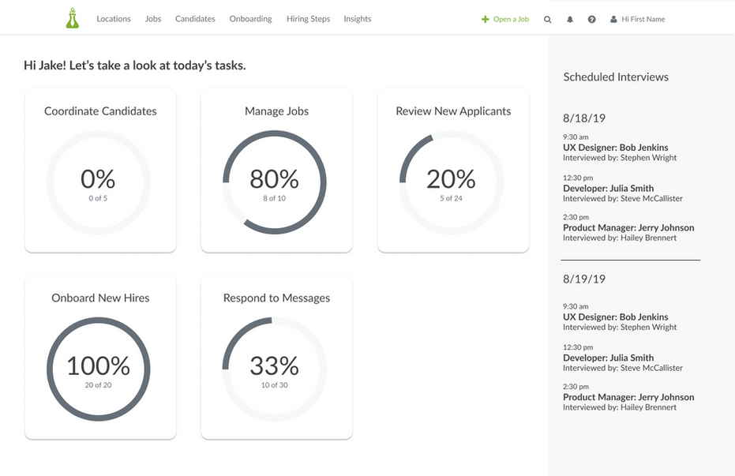The width and height of the screenshot is (735, 476).
Task: Click the green plus icon
Action: (x=486, y=19)
